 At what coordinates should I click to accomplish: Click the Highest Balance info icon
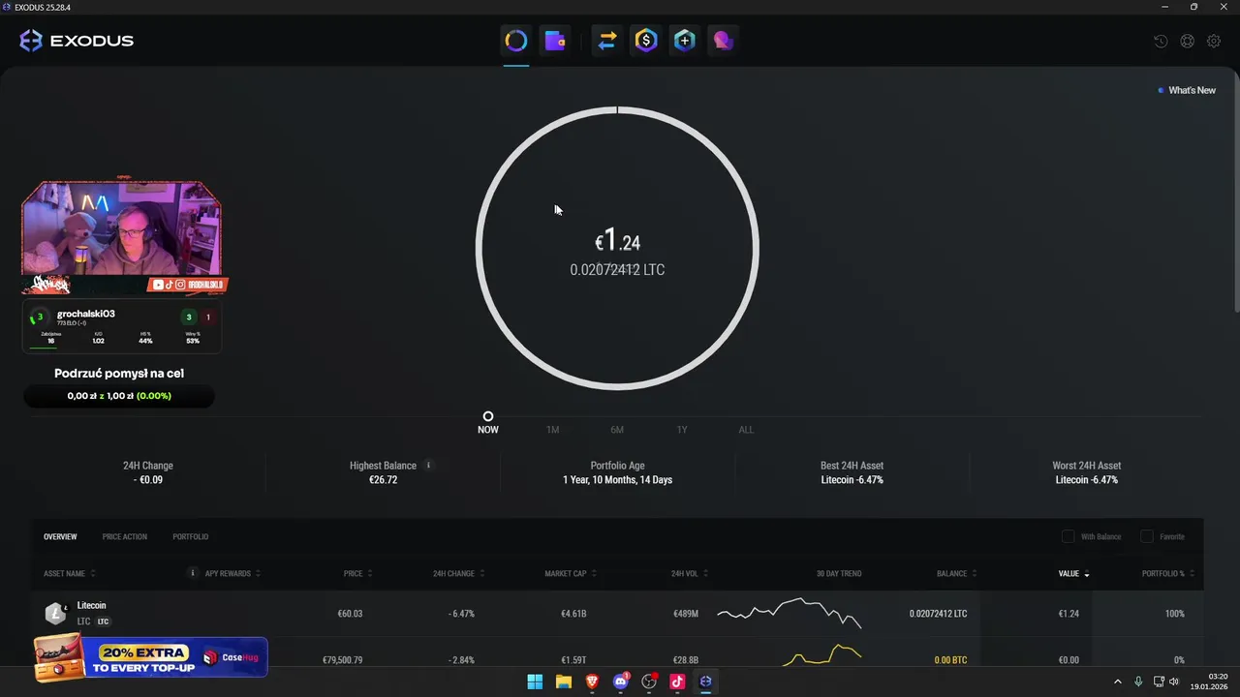(429, 466)
